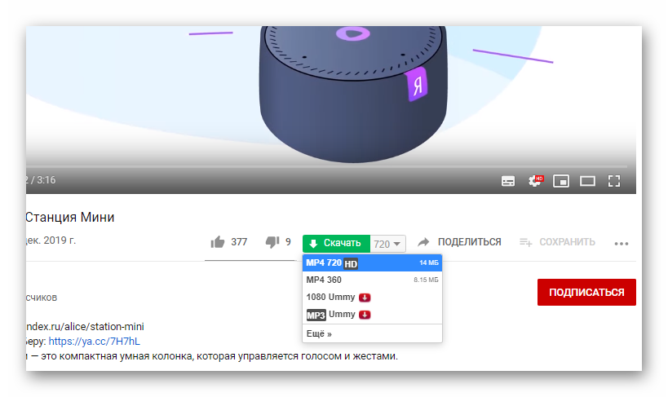Click the 14 МБ file size label
Viewport: 668px width, 397px height.
tap(428, 262)
